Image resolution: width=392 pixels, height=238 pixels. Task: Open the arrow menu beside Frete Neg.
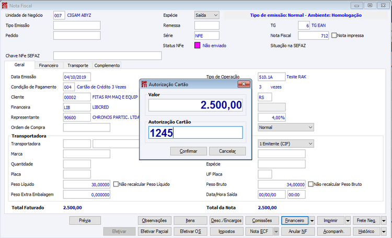tap(383, 221)
